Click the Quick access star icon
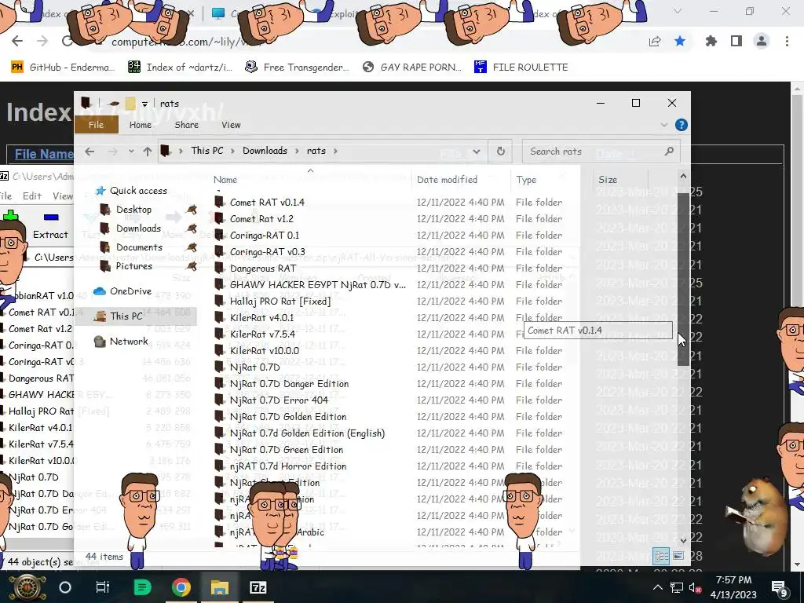This screenshot has height=603, width=804. (100, 191)
